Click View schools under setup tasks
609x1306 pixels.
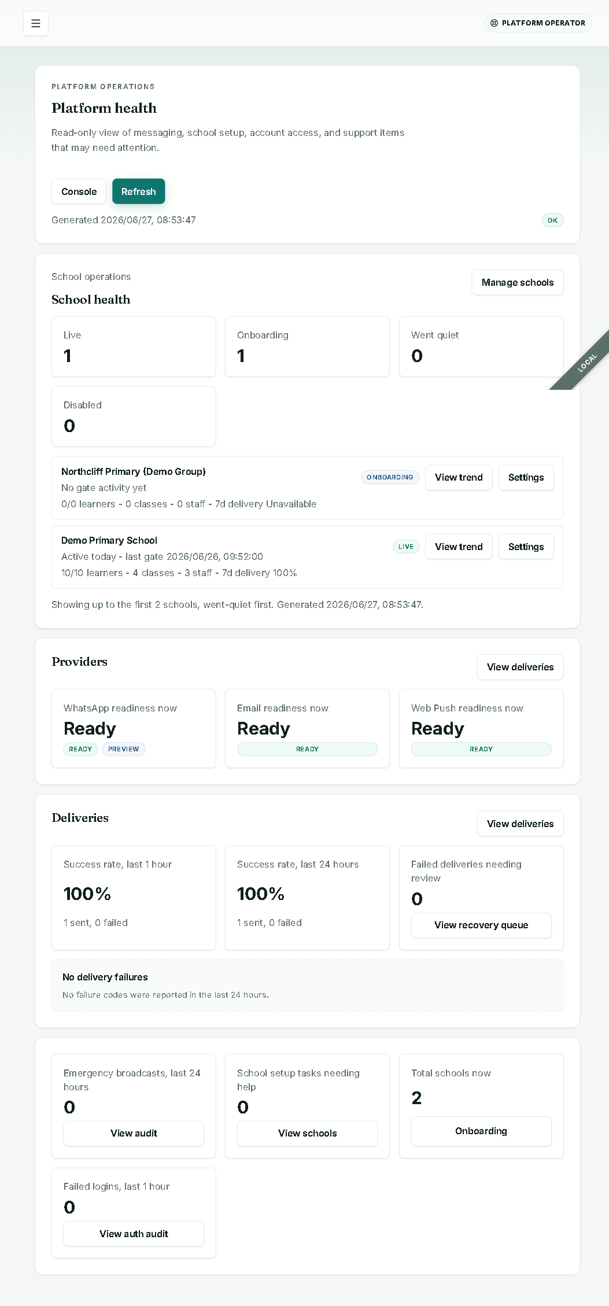[307, 1133]
